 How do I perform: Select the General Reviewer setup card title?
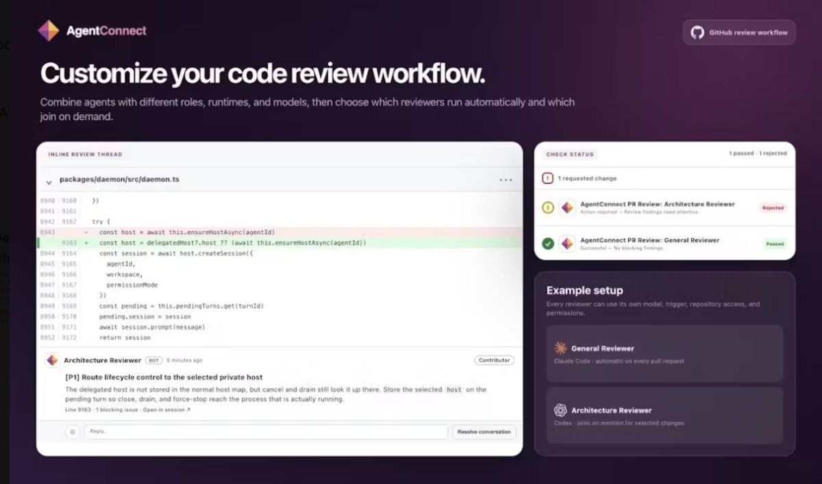603,348
